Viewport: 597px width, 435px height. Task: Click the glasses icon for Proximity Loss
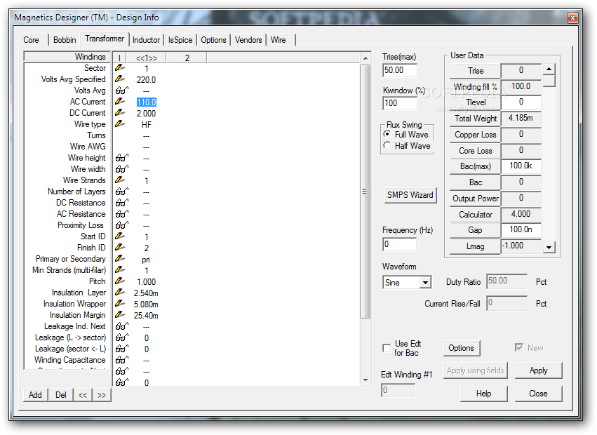(122, 225)
